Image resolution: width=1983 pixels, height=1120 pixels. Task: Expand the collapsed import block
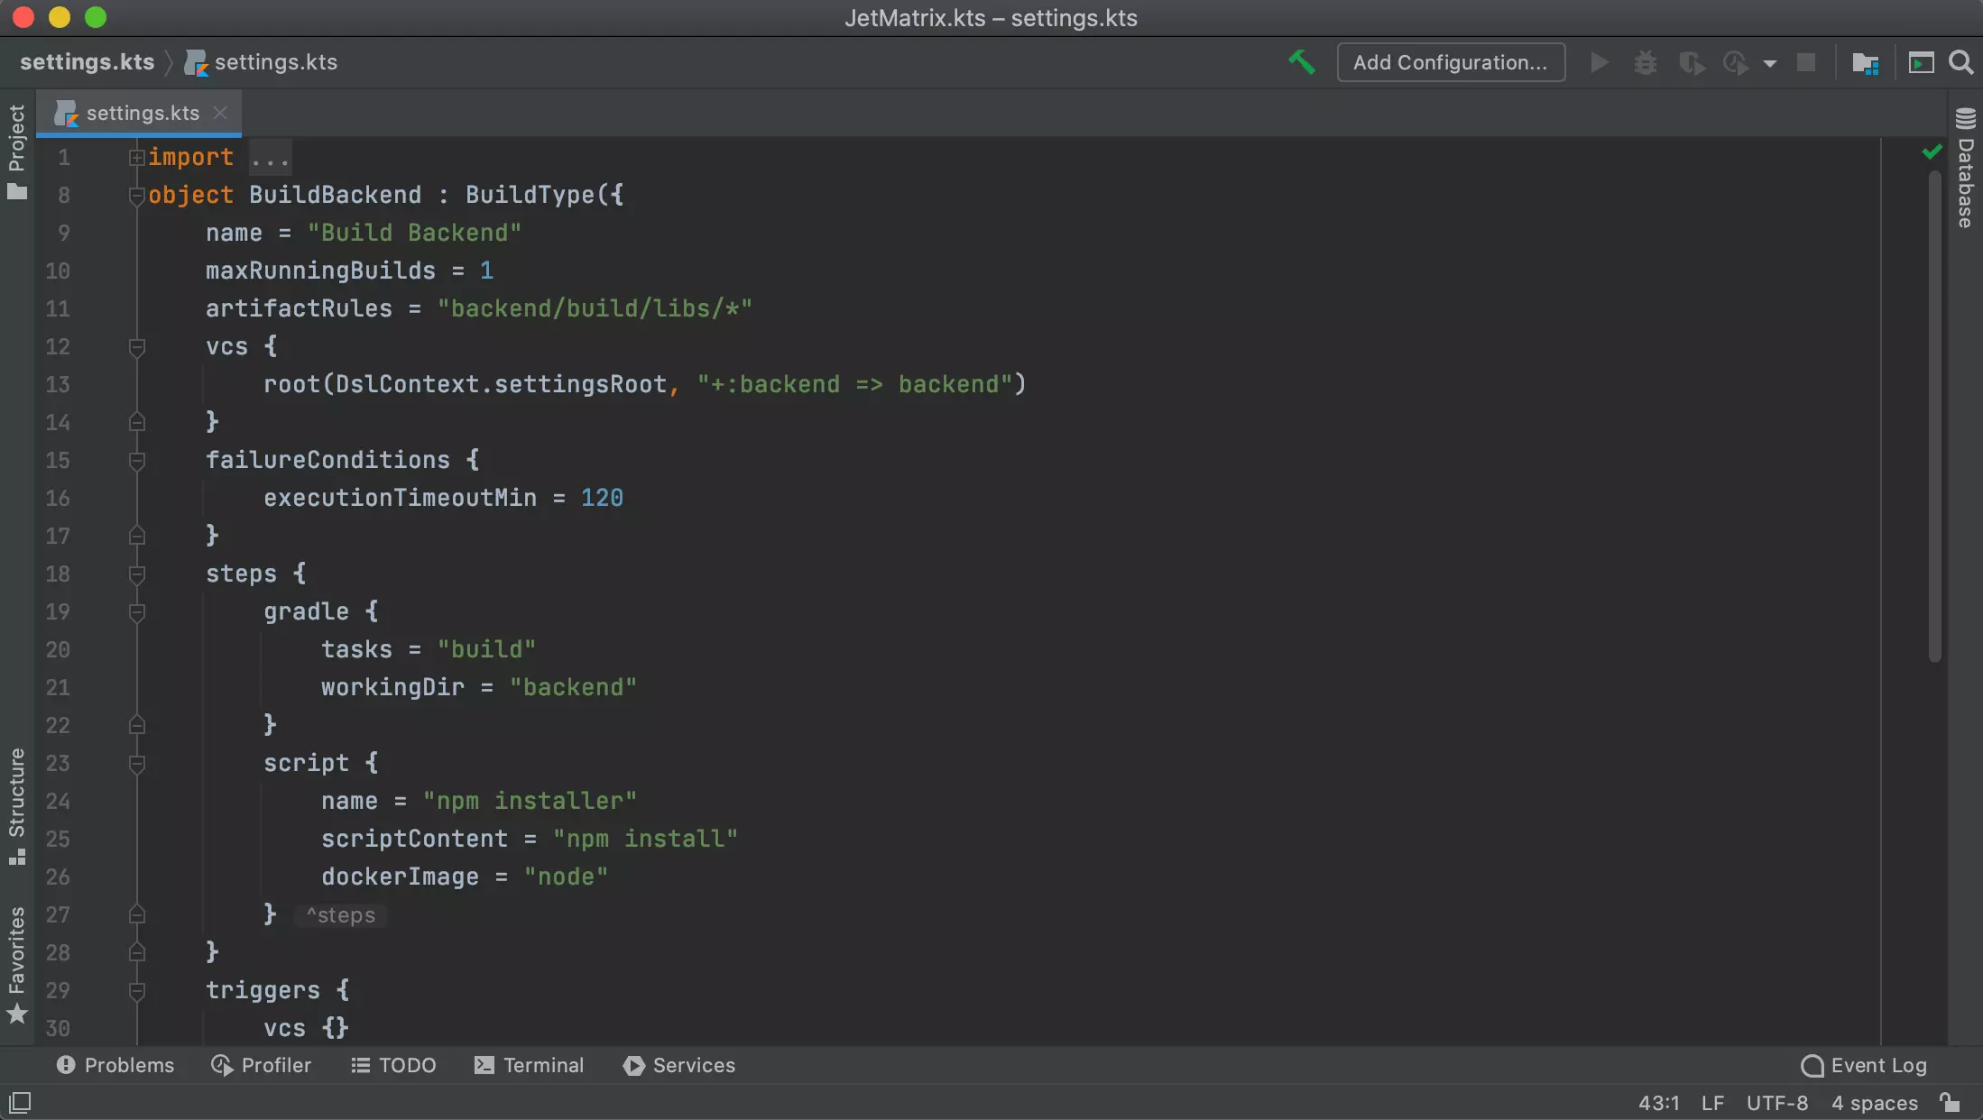(136, 158)
